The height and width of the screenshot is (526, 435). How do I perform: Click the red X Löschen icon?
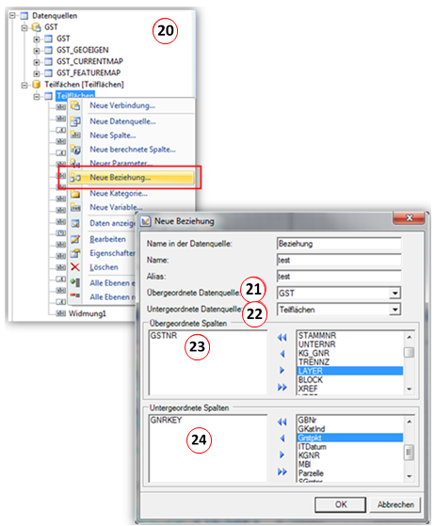(75, 267)
